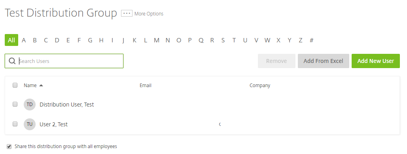
Task: Click the TU avatar icon
Action: [30, 124]
